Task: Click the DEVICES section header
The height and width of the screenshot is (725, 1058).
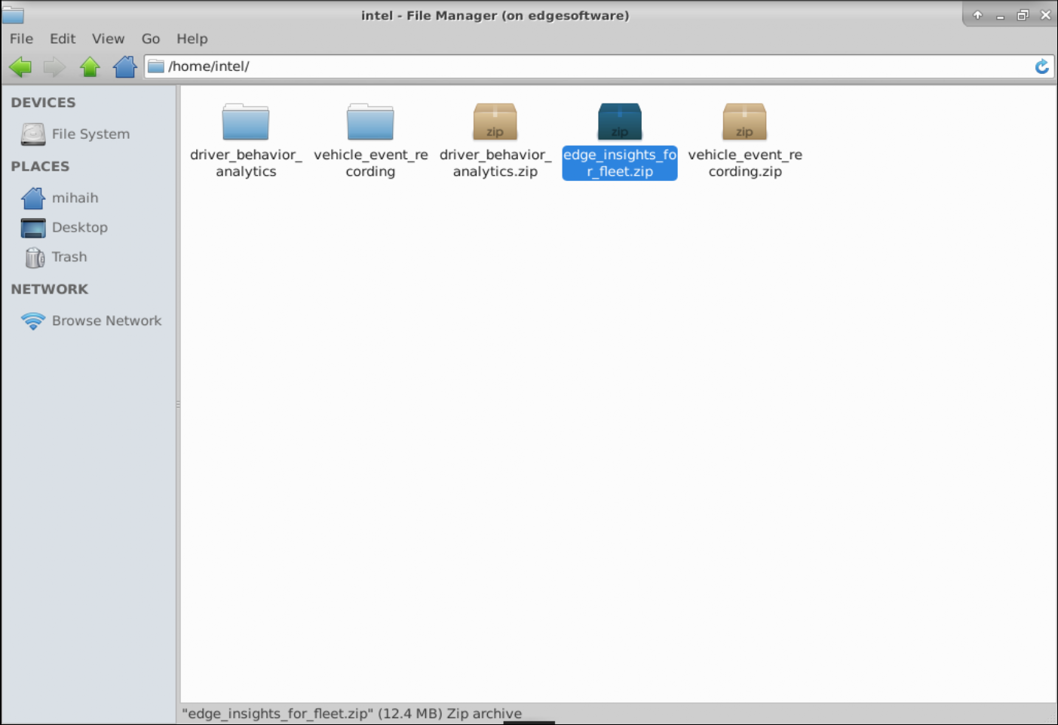Action: pyautogui.click(x=43, y=103)
